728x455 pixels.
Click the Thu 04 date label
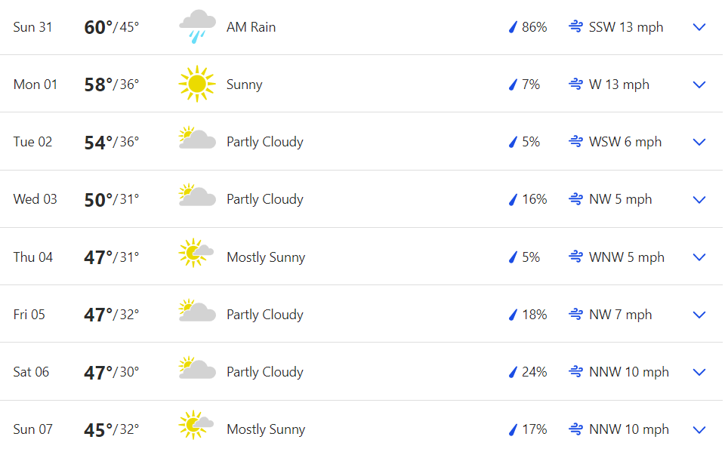(x=33, y=257)
